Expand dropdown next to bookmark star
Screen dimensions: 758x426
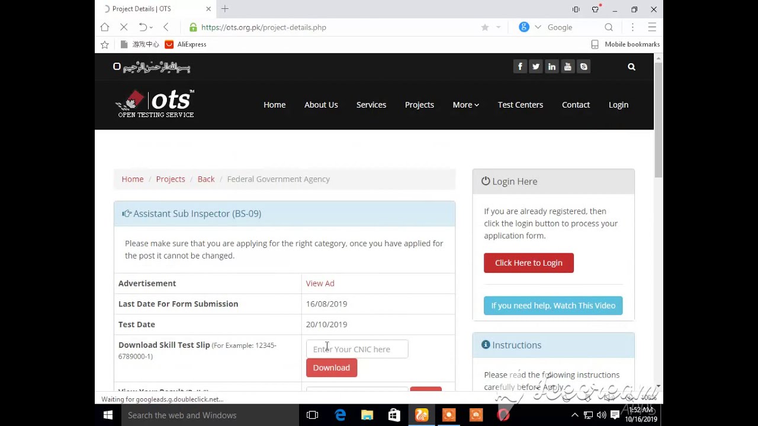coord(499,27)
